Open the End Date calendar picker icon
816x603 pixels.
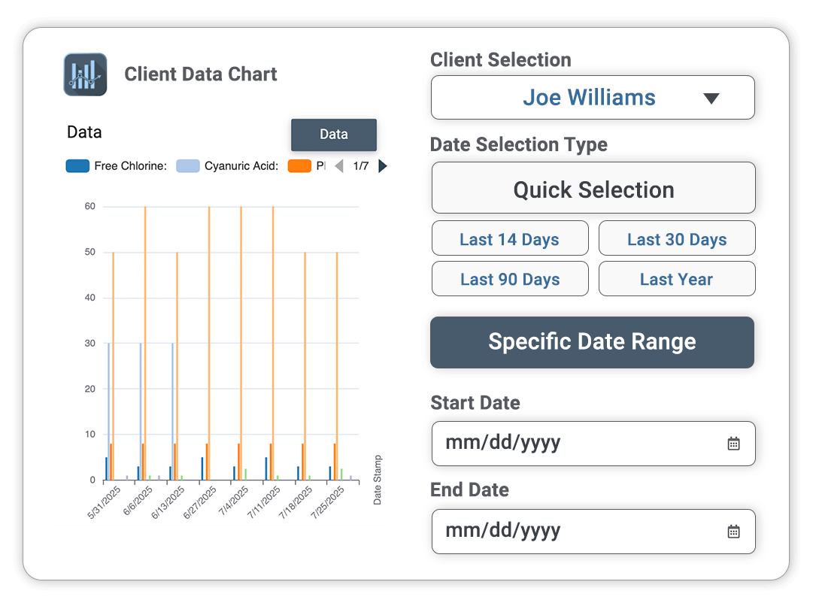point(733,532)
